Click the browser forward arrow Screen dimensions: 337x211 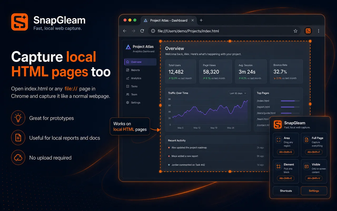[x=133, y=31]
